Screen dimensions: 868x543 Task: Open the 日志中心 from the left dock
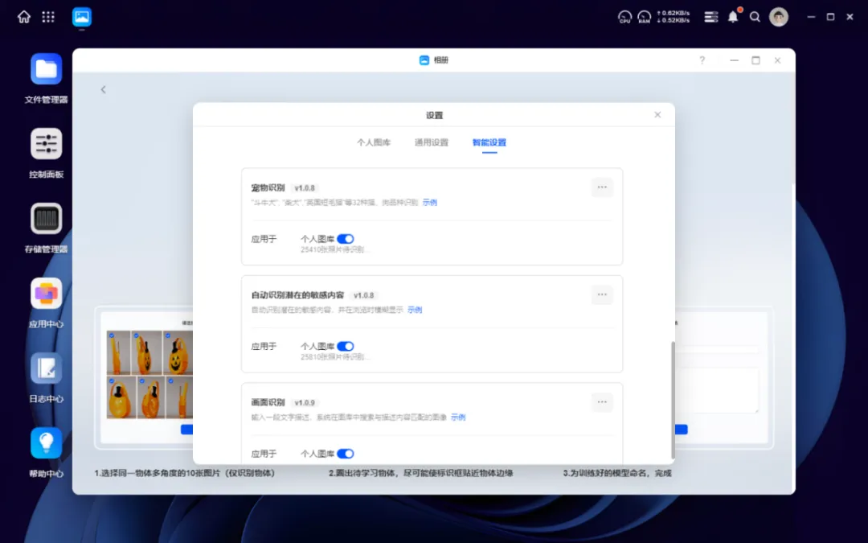[x=46, y=368]
